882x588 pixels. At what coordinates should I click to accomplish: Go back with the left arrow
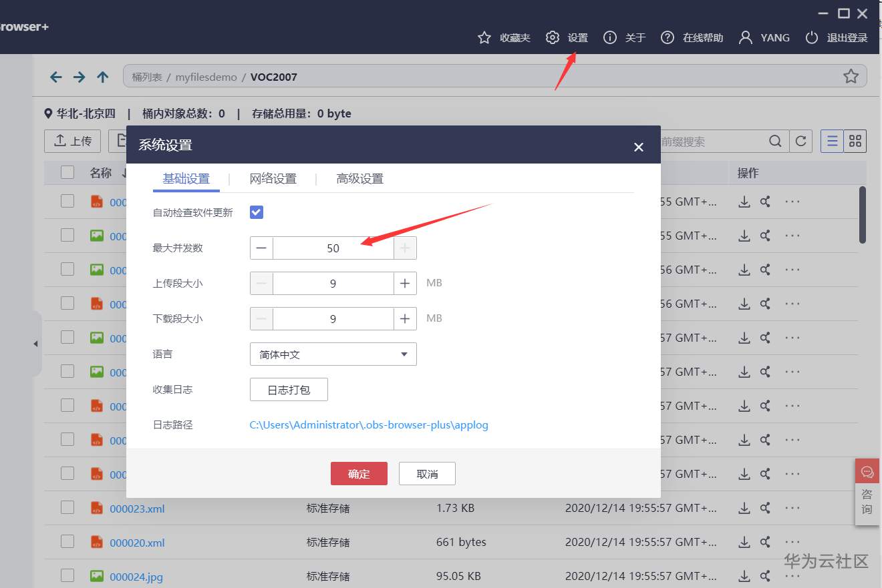click(x=56, y=77)
